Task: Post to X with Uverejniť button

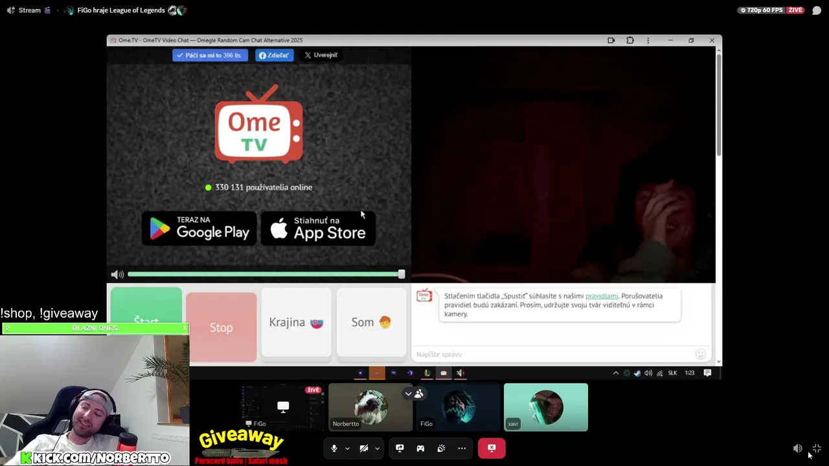Action: click(321, 55)
